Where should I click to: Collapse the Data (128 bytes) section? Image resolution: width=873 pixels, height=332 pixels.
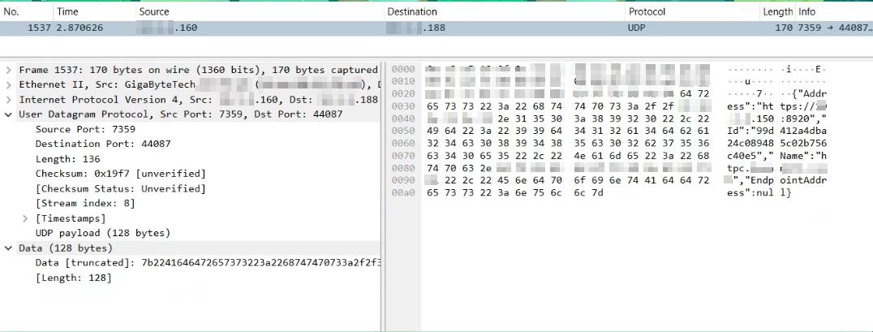[x=9, y=248]
